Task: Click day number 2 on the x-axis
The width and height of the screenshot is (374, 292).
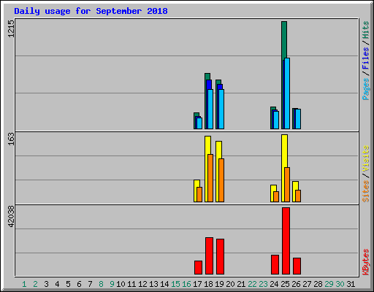Action: pos(35,284)
